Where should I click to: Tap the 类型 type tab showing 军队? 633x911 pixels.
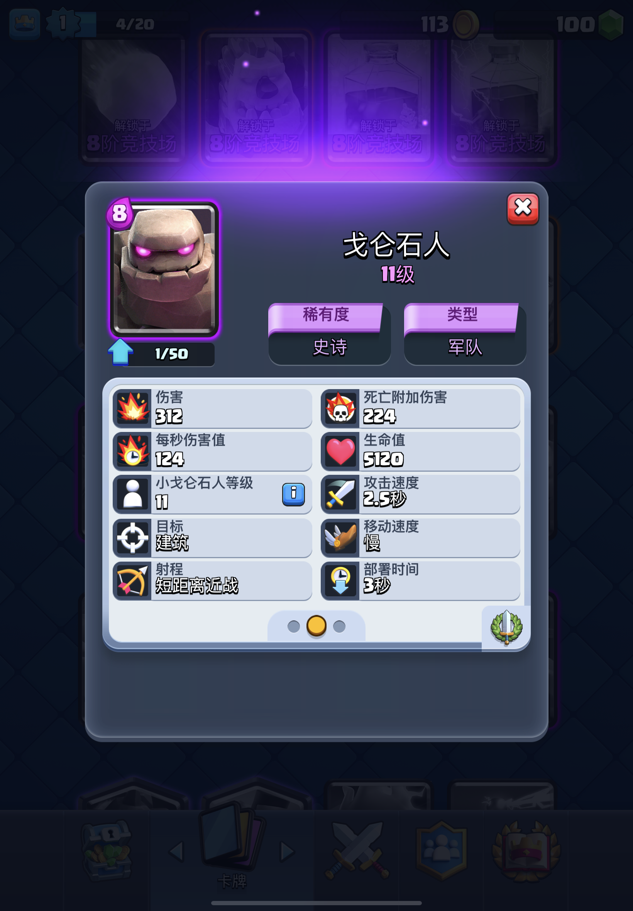[x=465, y=334]
